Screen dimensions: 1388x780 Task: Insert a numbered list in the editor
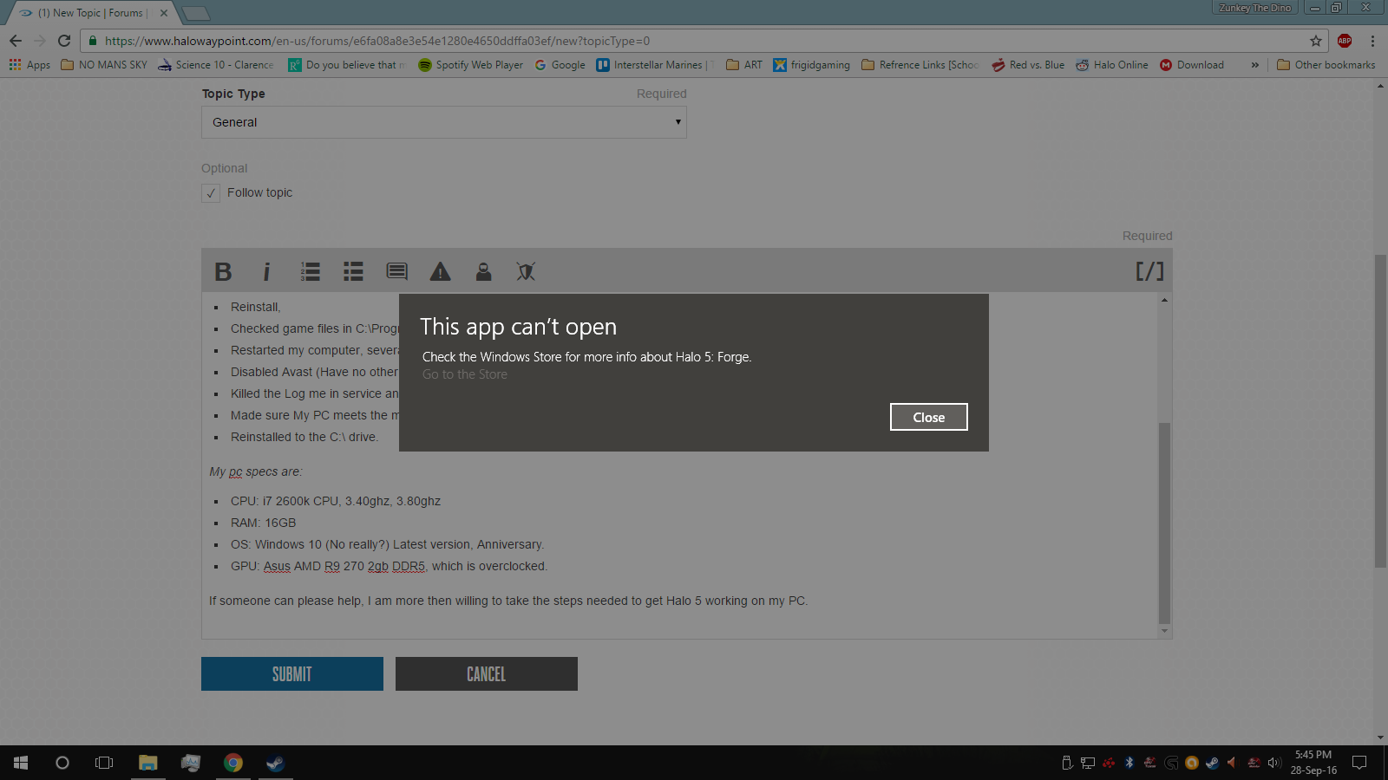310,272
